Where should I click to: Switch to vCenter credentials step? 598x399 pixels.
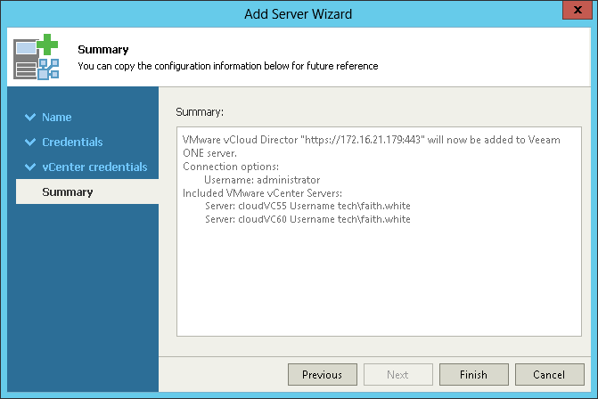(x=94, y=167)
